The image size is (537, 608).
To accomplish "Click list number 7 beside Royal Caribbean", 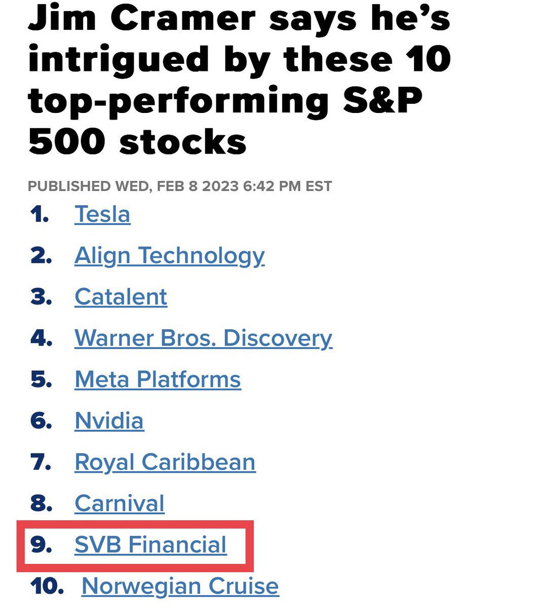I will pos(41,463).
